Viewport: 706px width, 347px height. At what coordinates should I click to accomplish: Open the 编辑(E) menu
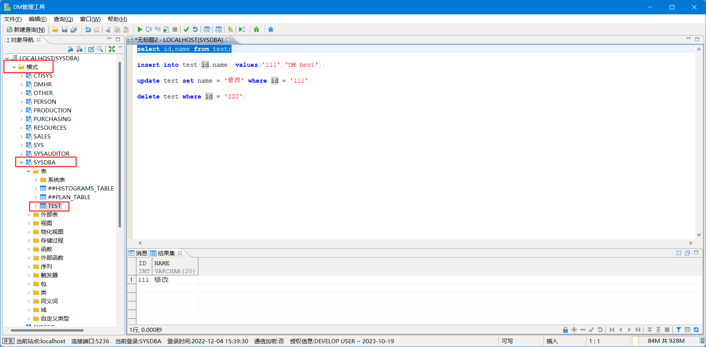coord(38,19)
